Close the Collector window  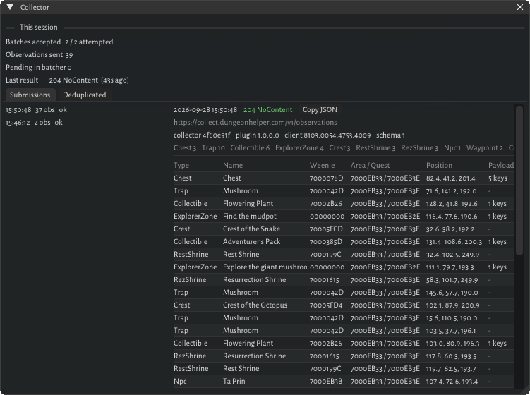tap(520, 7)
